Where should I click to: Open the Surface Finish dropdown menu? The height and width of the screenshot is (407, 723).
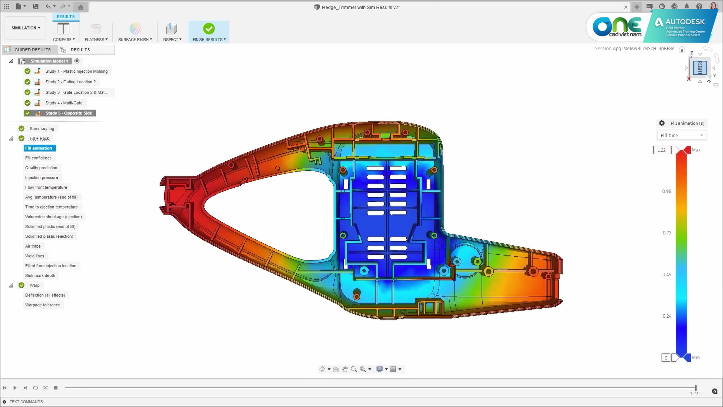tap(135, 40)
